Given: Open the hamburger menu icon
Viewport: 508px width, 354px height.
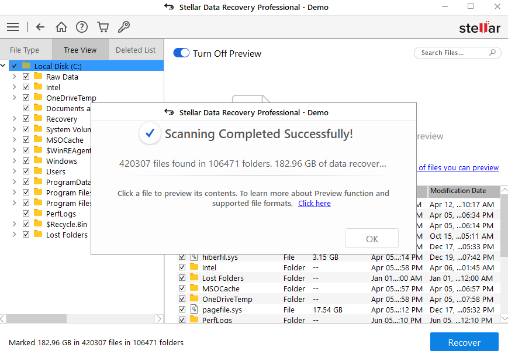Looking at the screenshot, I should pyautogui.click(x=13, y=27).
